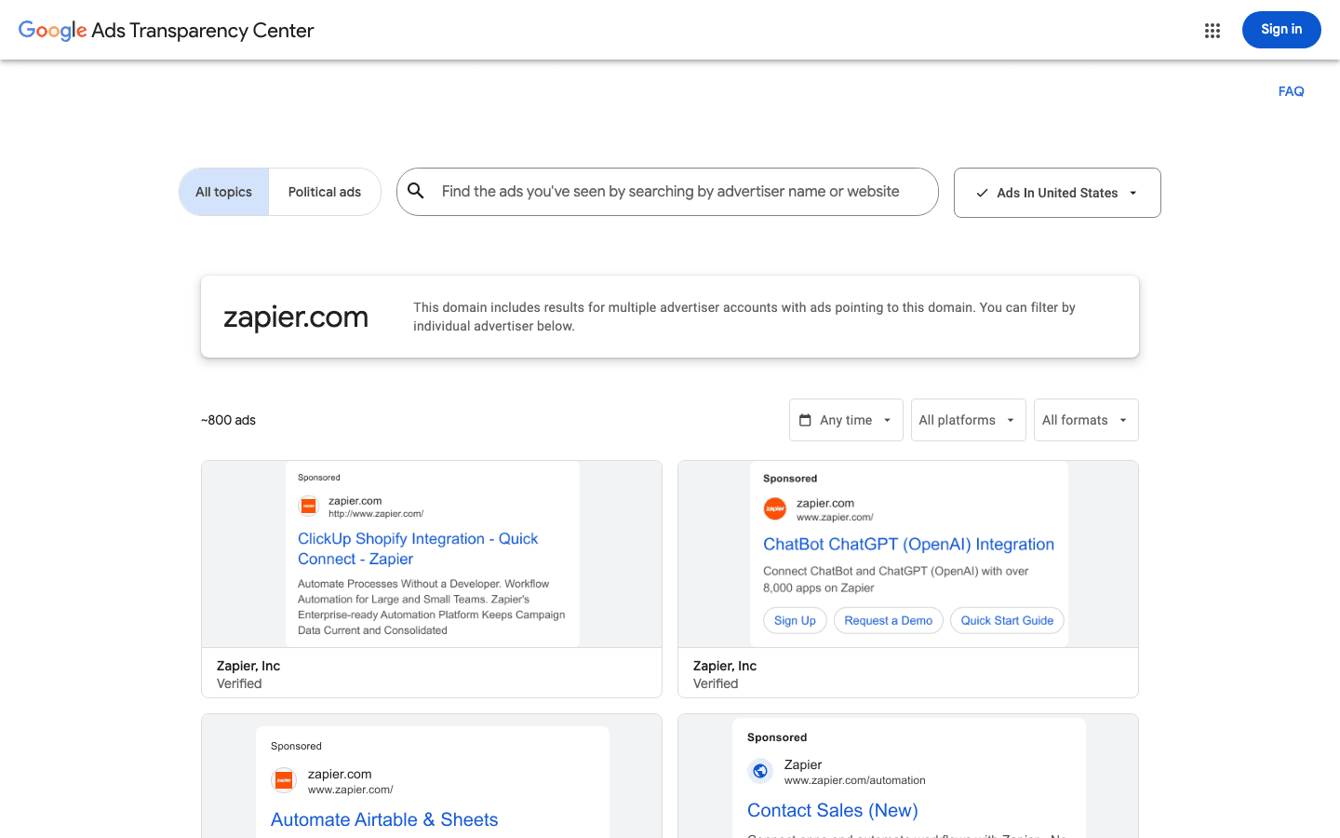Click Ads Transparency Center title
Viewport: 1340px width, 838px height.
(203, 31)
